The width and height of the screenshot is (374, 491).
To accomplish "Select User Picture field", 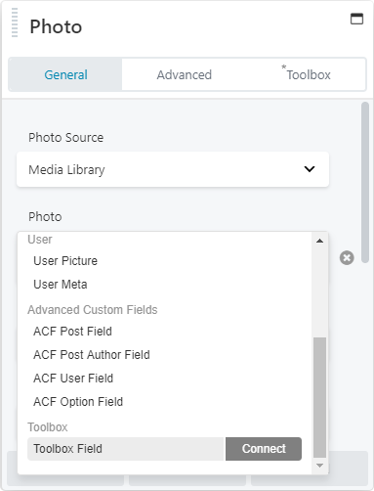I will (x=65, y=261).
